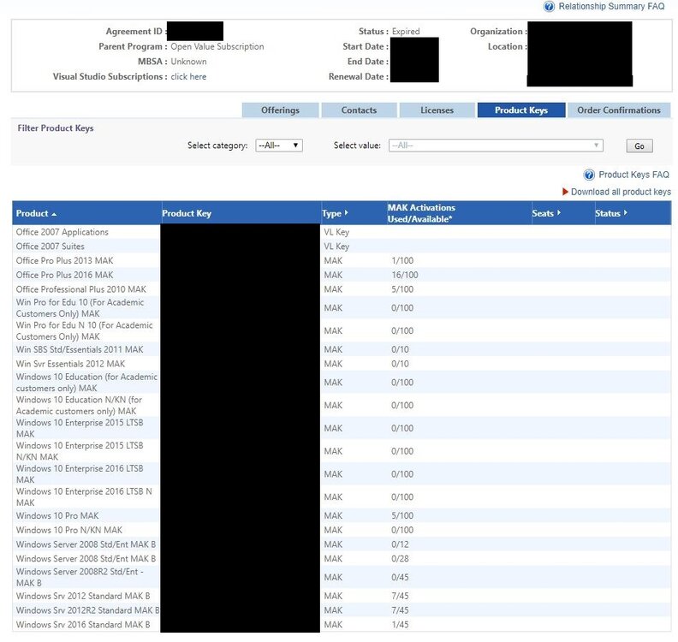Image resolution: width=678 pixels, height=642 pixels.
Task: Click the 1/100 activations value
Action: point(402,261)
